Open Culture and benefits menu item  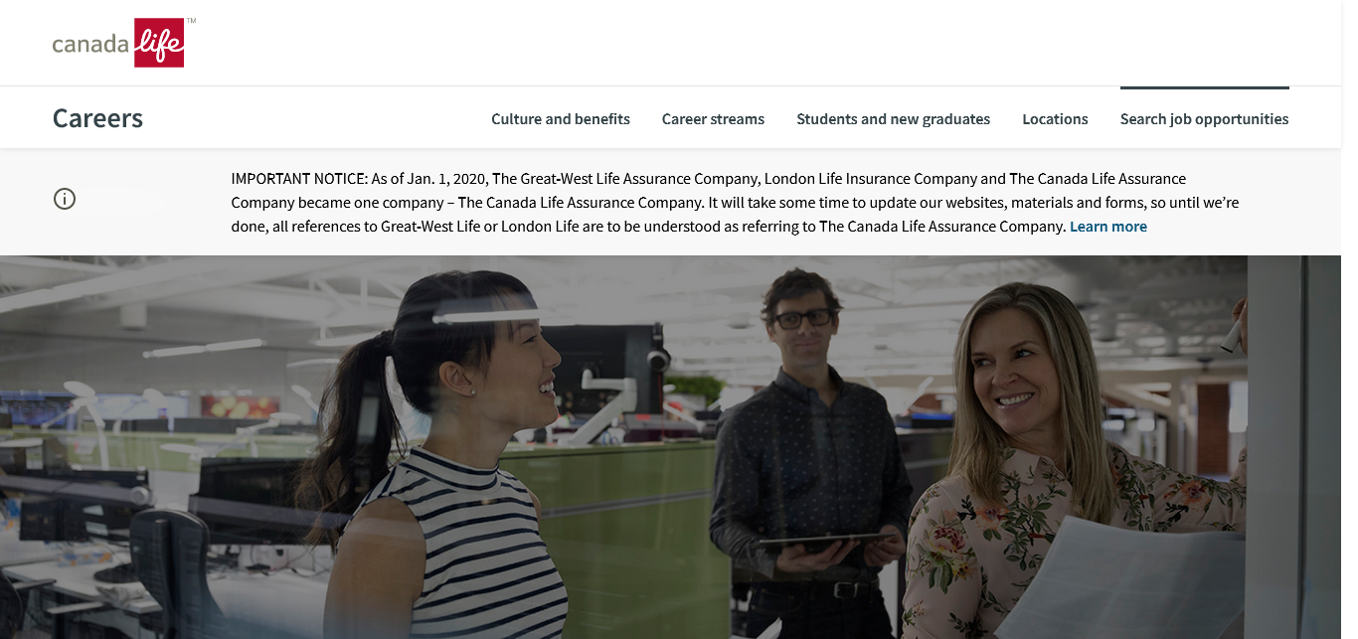coord(560,119)
